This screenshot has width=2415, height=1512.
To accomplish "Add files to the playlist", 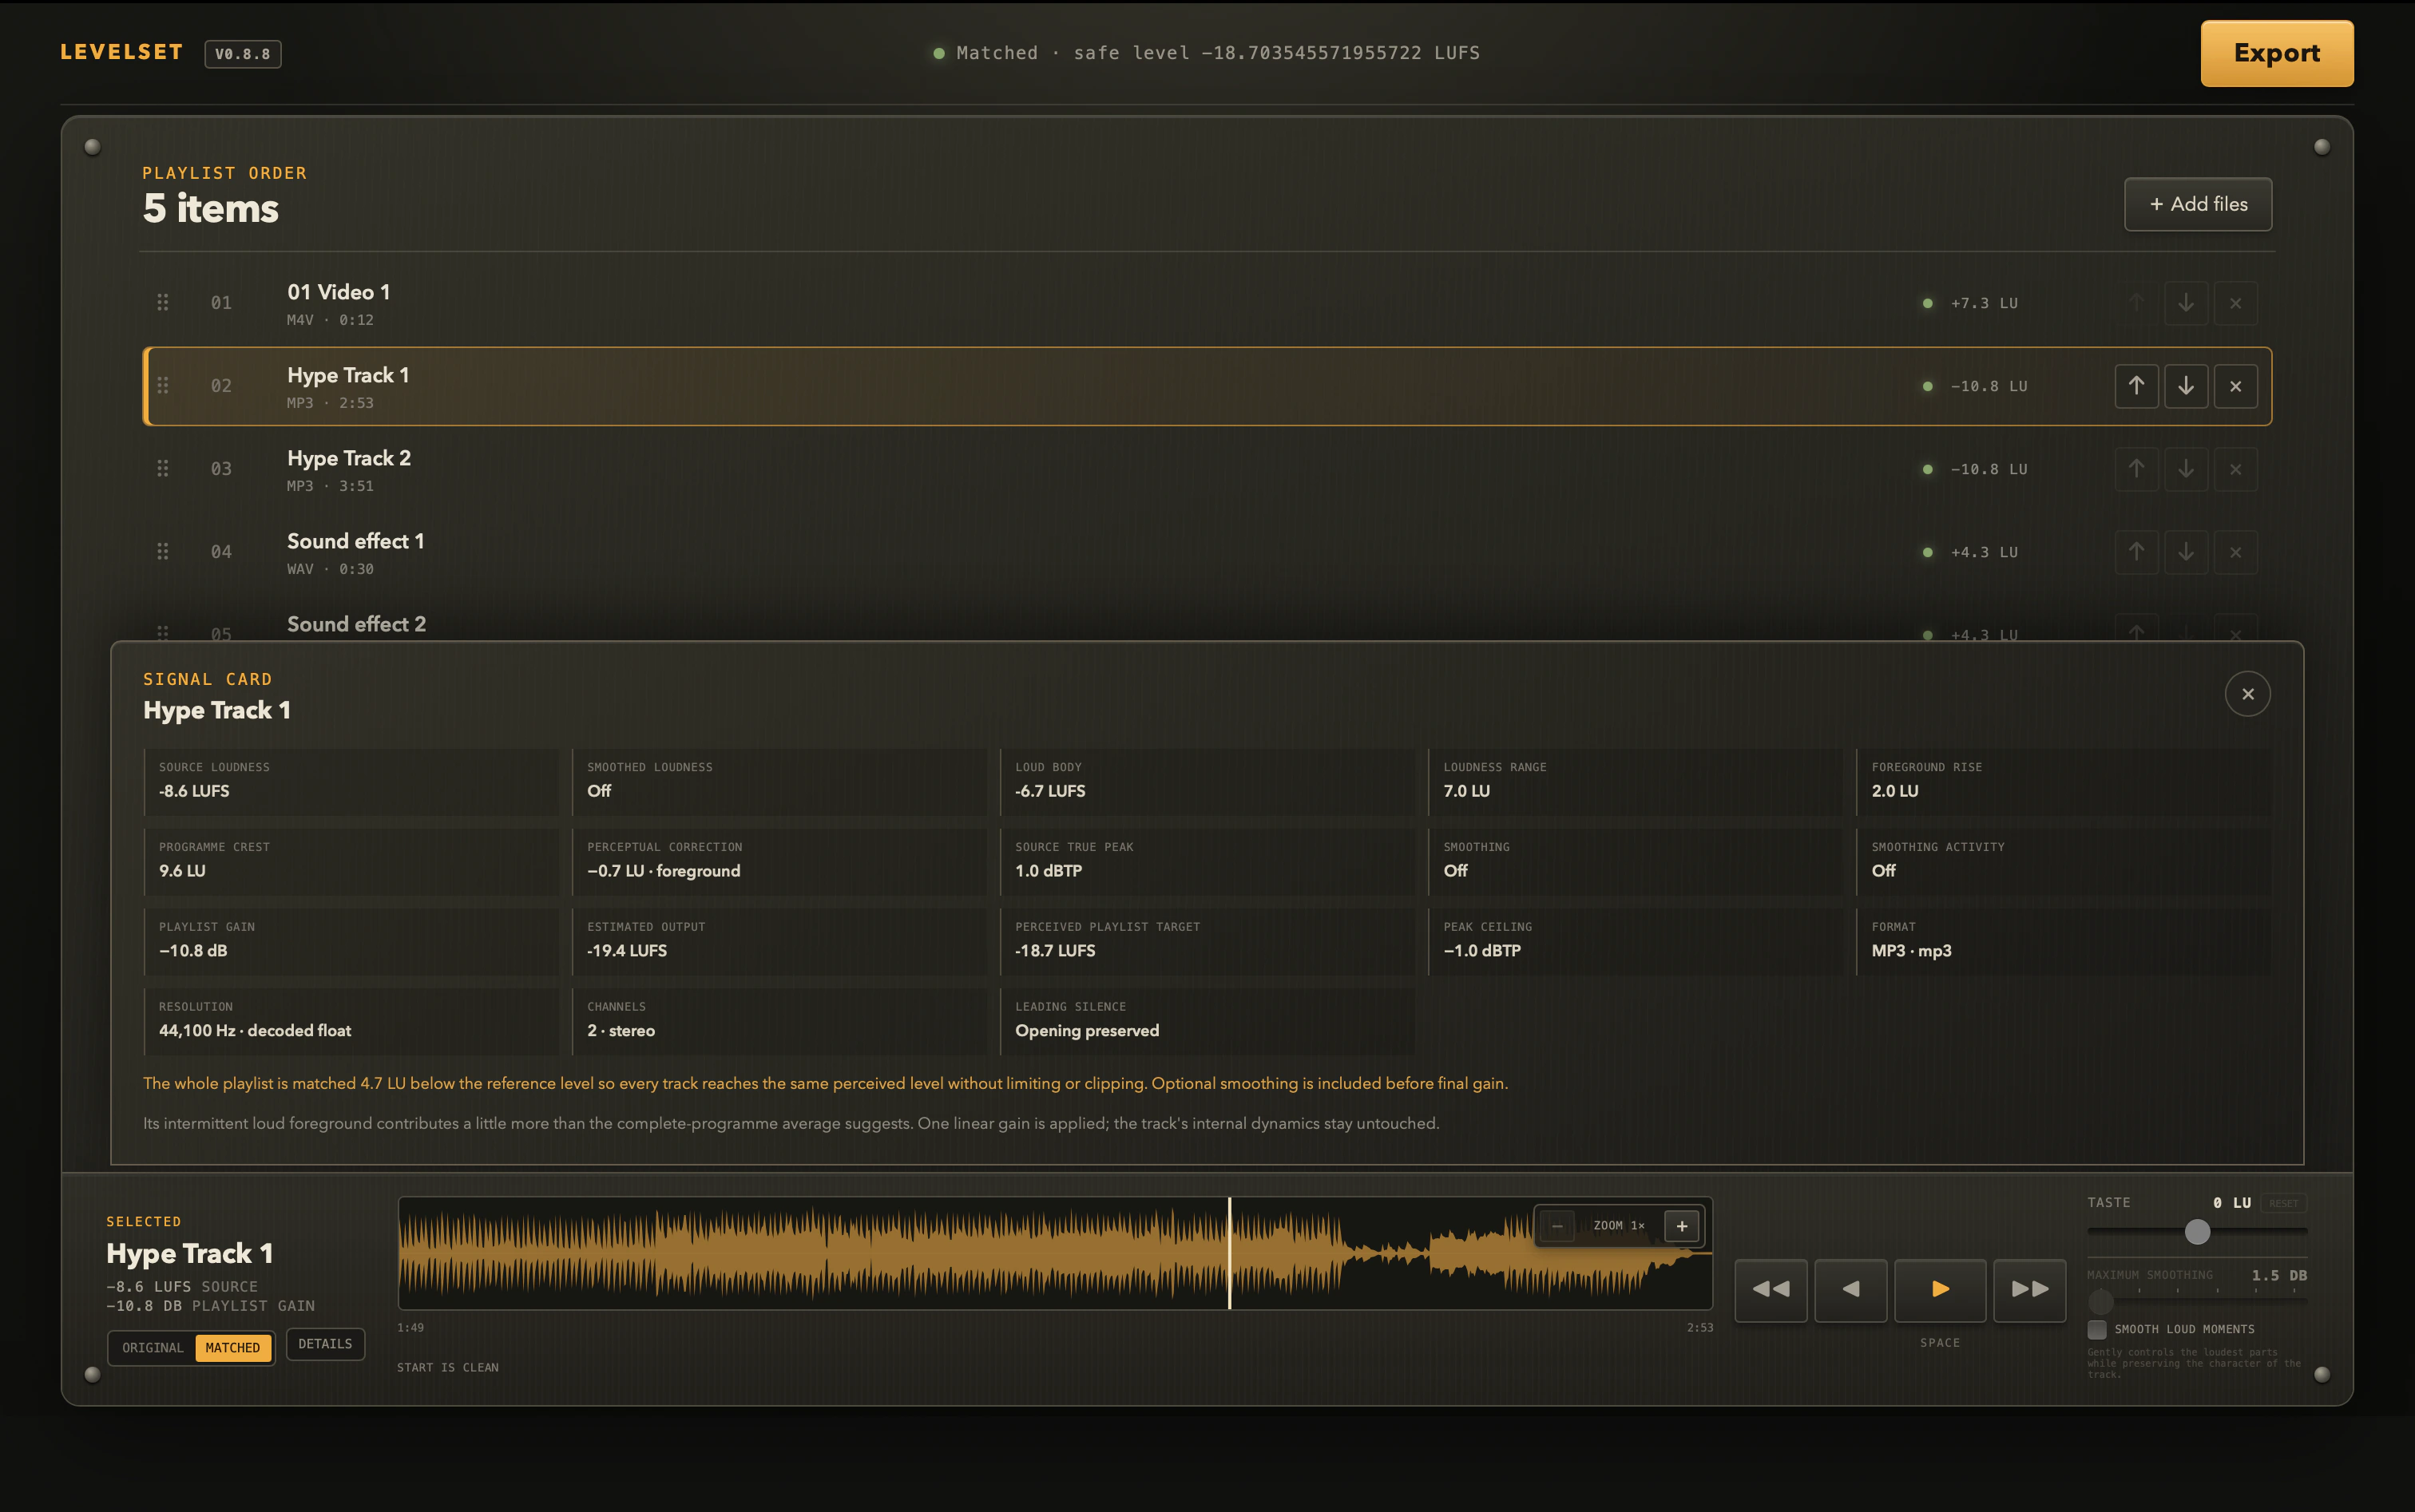I will point(2198,204).
